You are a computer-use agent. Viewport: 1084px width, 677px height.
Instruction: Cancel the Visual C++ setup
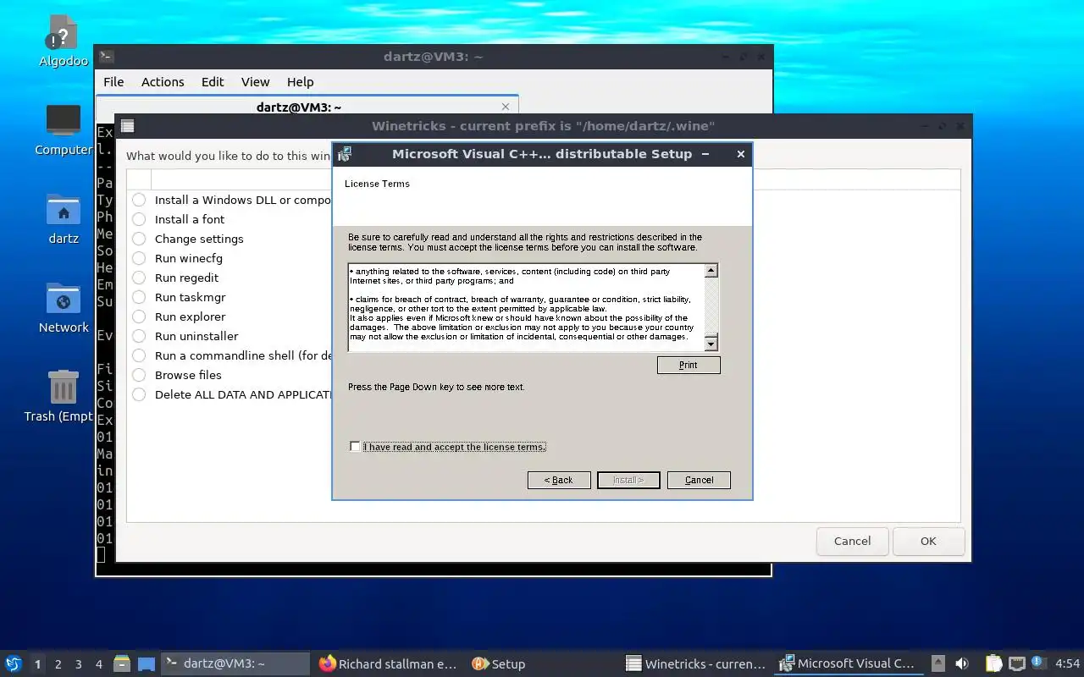point(699,480)
